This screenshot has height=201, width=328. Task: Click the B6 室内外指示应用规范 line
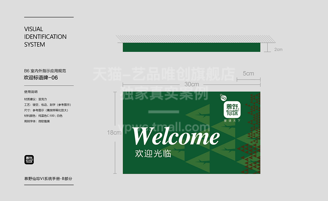point(45,71)
